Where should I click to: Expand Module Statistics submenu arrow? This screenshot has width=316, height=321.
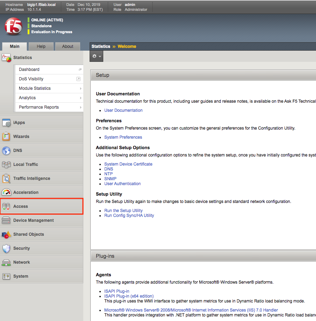(x=80, y=88)
